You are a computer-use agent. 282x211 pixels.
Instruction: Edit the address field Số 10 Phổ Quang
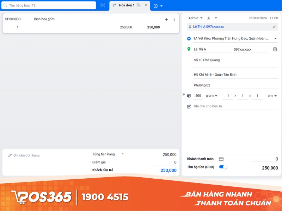pos(235,62)
